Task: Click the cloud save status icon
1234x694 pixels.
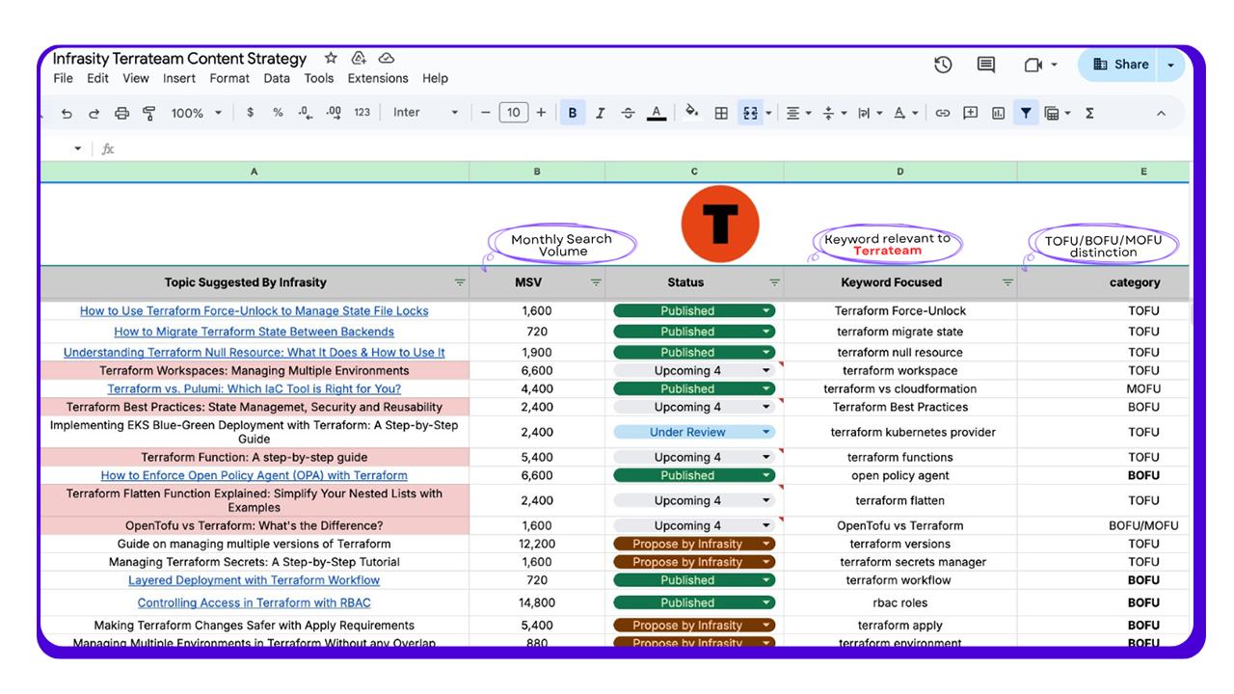Action: (x=387, y=59)
